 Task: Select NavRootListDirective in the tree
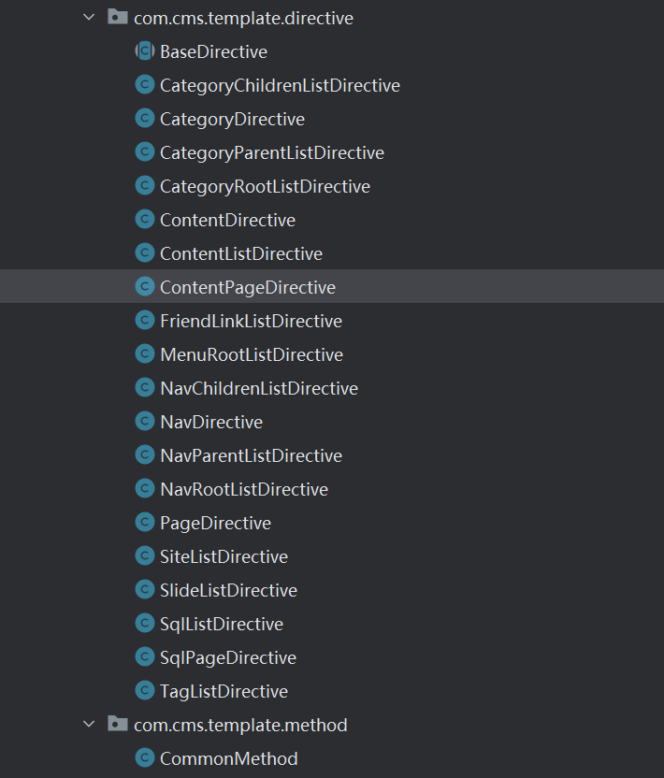(244, 490)
